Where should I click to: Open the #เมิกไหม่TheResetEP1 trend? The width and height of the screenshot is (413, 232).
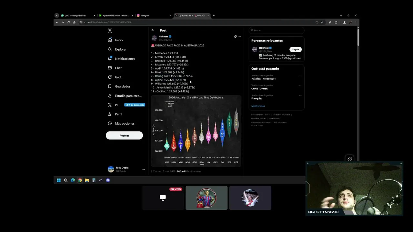pos(264,79)
